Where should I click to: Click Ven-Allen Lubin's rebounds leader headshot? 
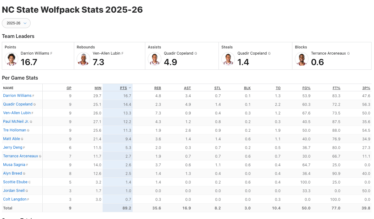click(83, 59)
